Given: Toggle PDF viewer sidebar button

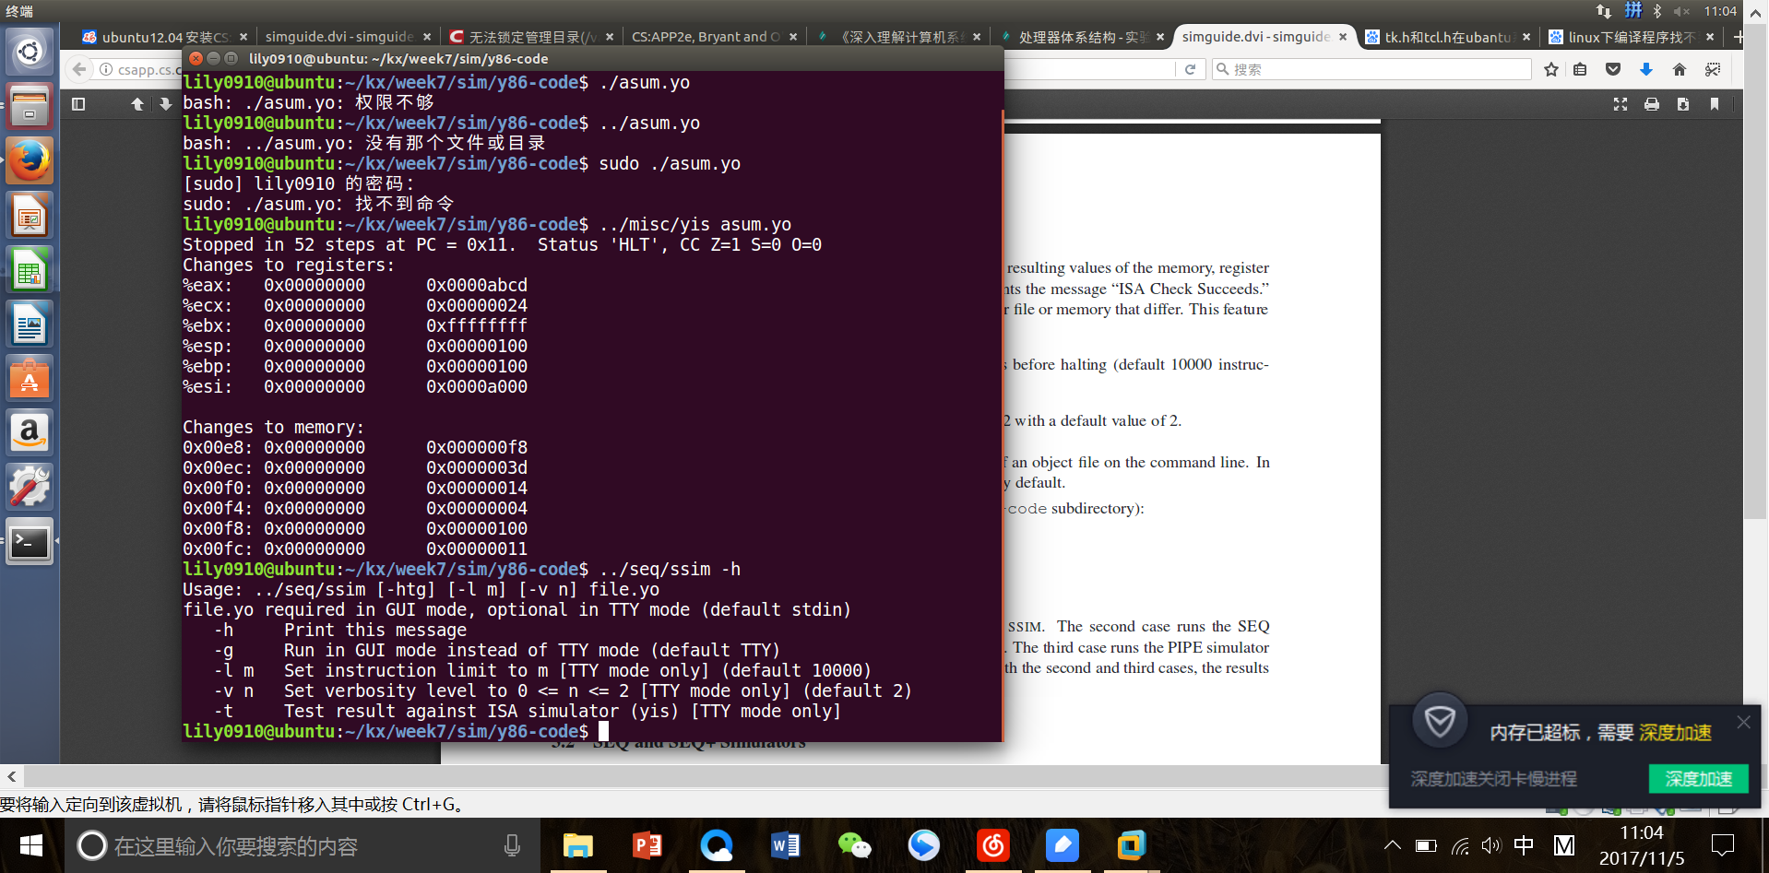Looking at the screenshot, I should (78, 104).
